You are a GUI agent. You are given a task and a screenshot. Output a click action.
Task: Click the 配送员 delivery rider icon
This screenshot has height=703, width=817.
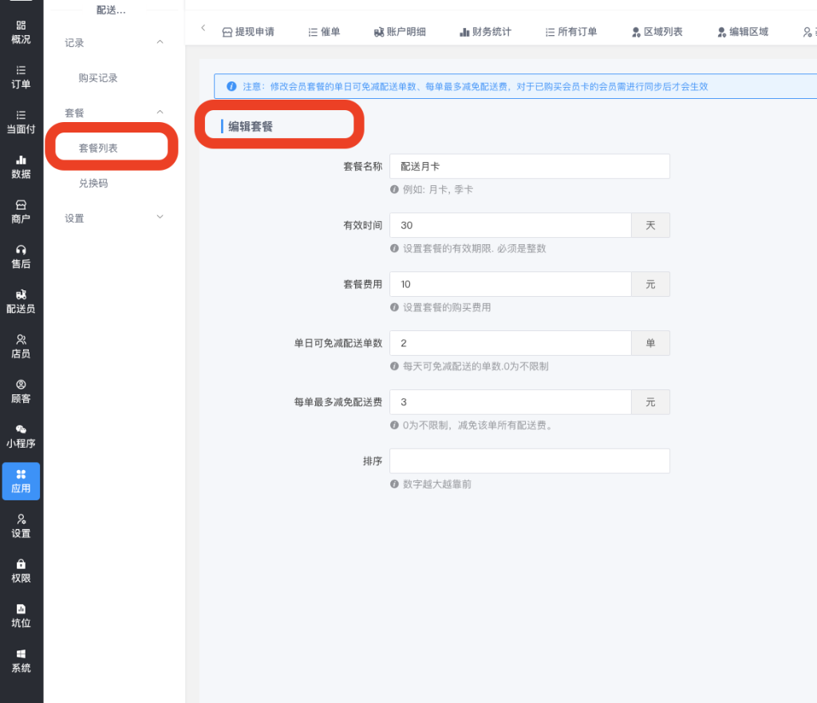[21, 294]
